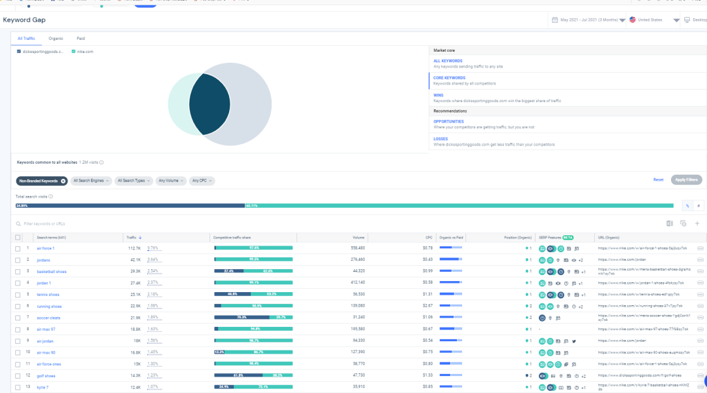The height and width of the screenshot is (393, 707).
Task: Click the plus icon above the table
Action: pos(697,223)
